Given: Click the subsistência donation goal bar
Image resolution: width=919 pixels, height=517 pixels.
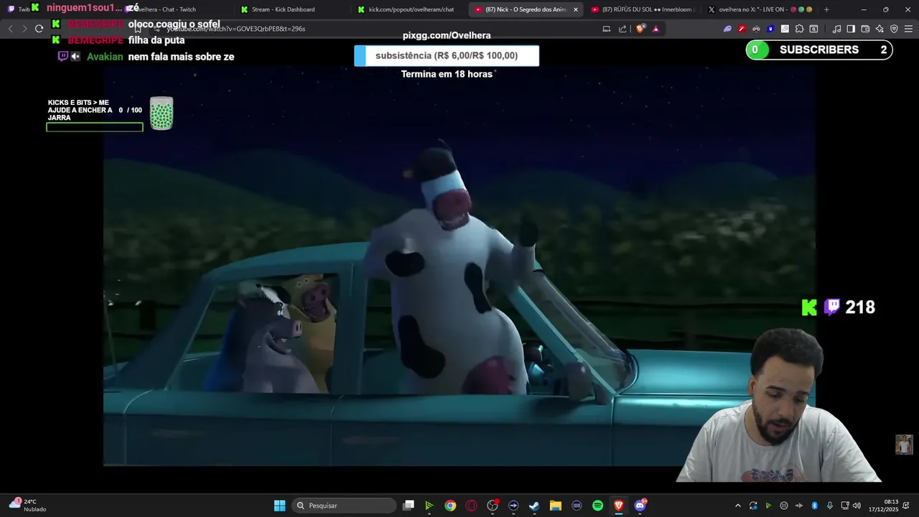Looking at the screenshot, I should [447, 56].
